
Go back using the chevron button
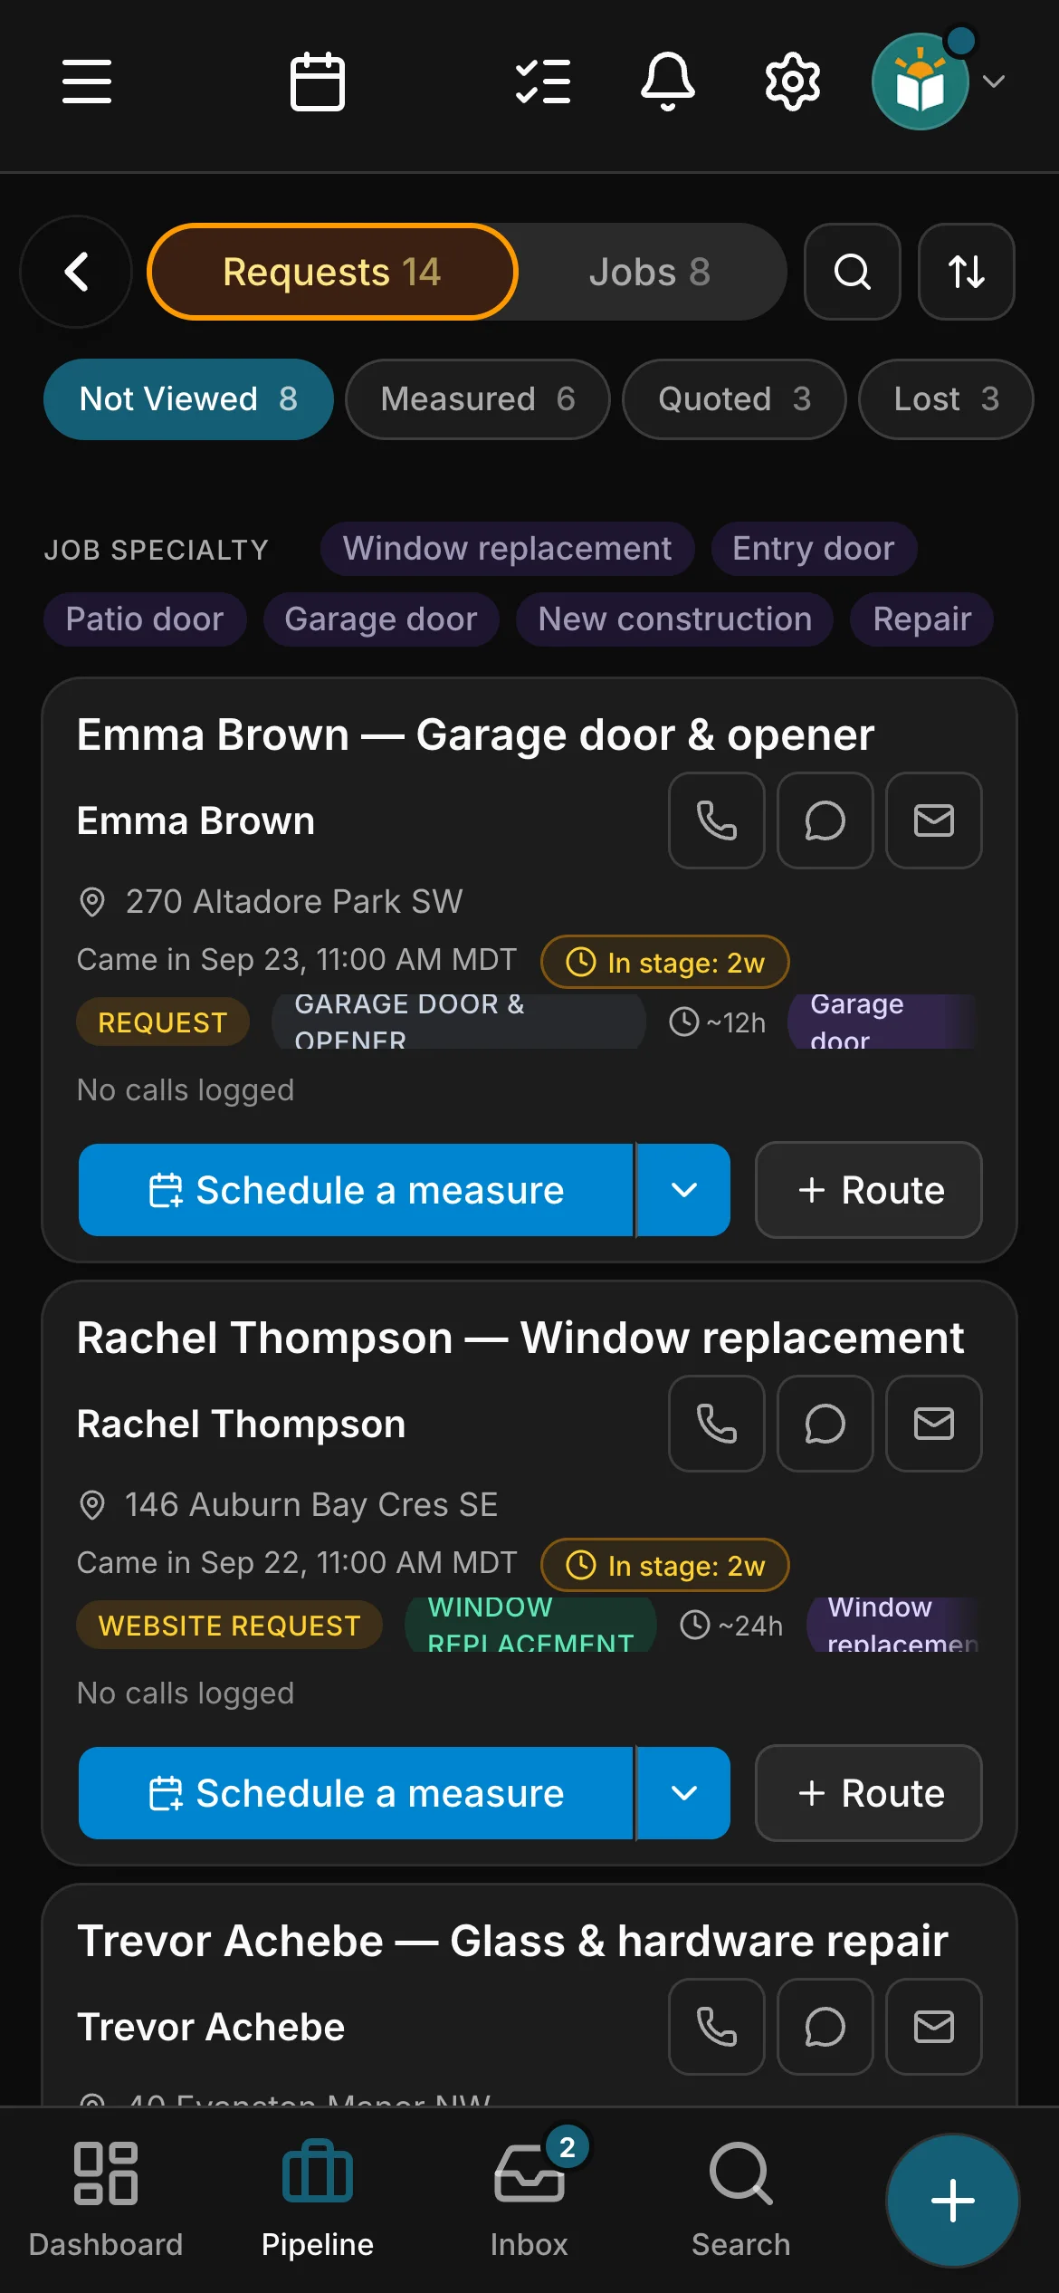[x=77, y=272]
